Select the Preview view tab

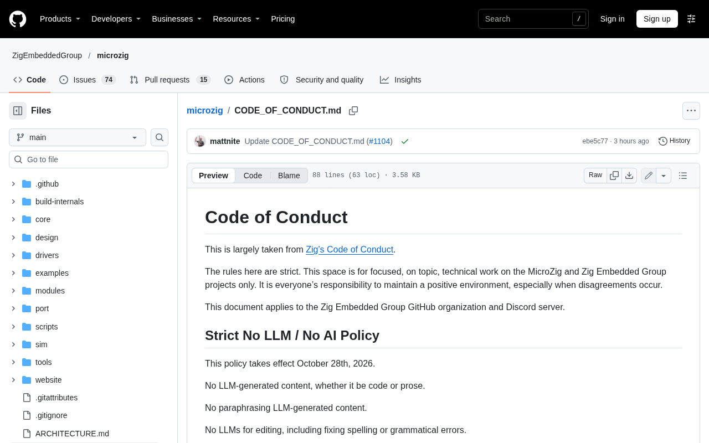click(x=213, y=176)
